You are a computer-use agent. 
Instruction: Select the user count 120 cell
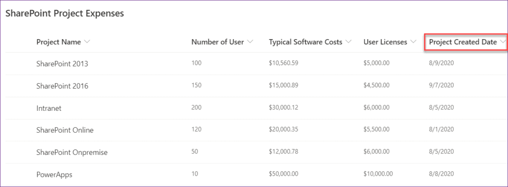tap(196, 130)
